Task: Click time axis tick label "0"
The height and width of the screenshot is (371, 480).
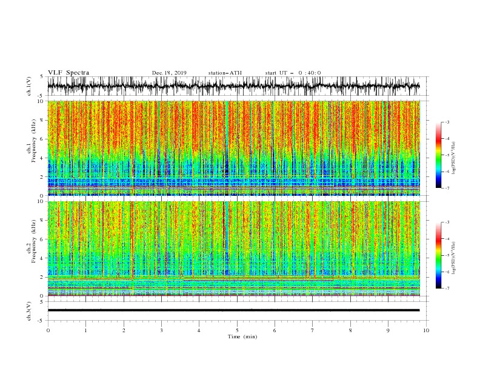Action: click(48, 330)
